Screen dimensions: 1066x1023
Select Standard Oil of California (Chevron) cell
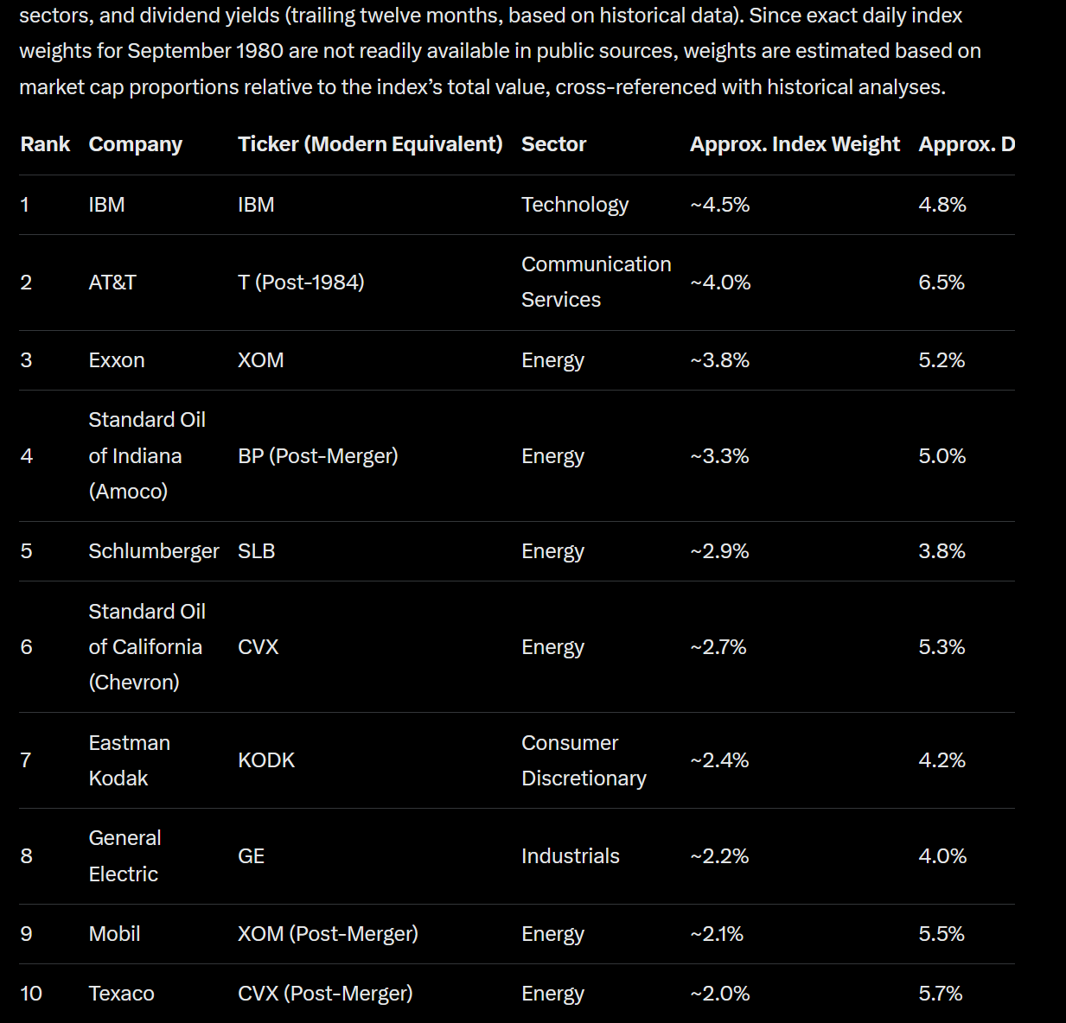(x=146, y=647)
